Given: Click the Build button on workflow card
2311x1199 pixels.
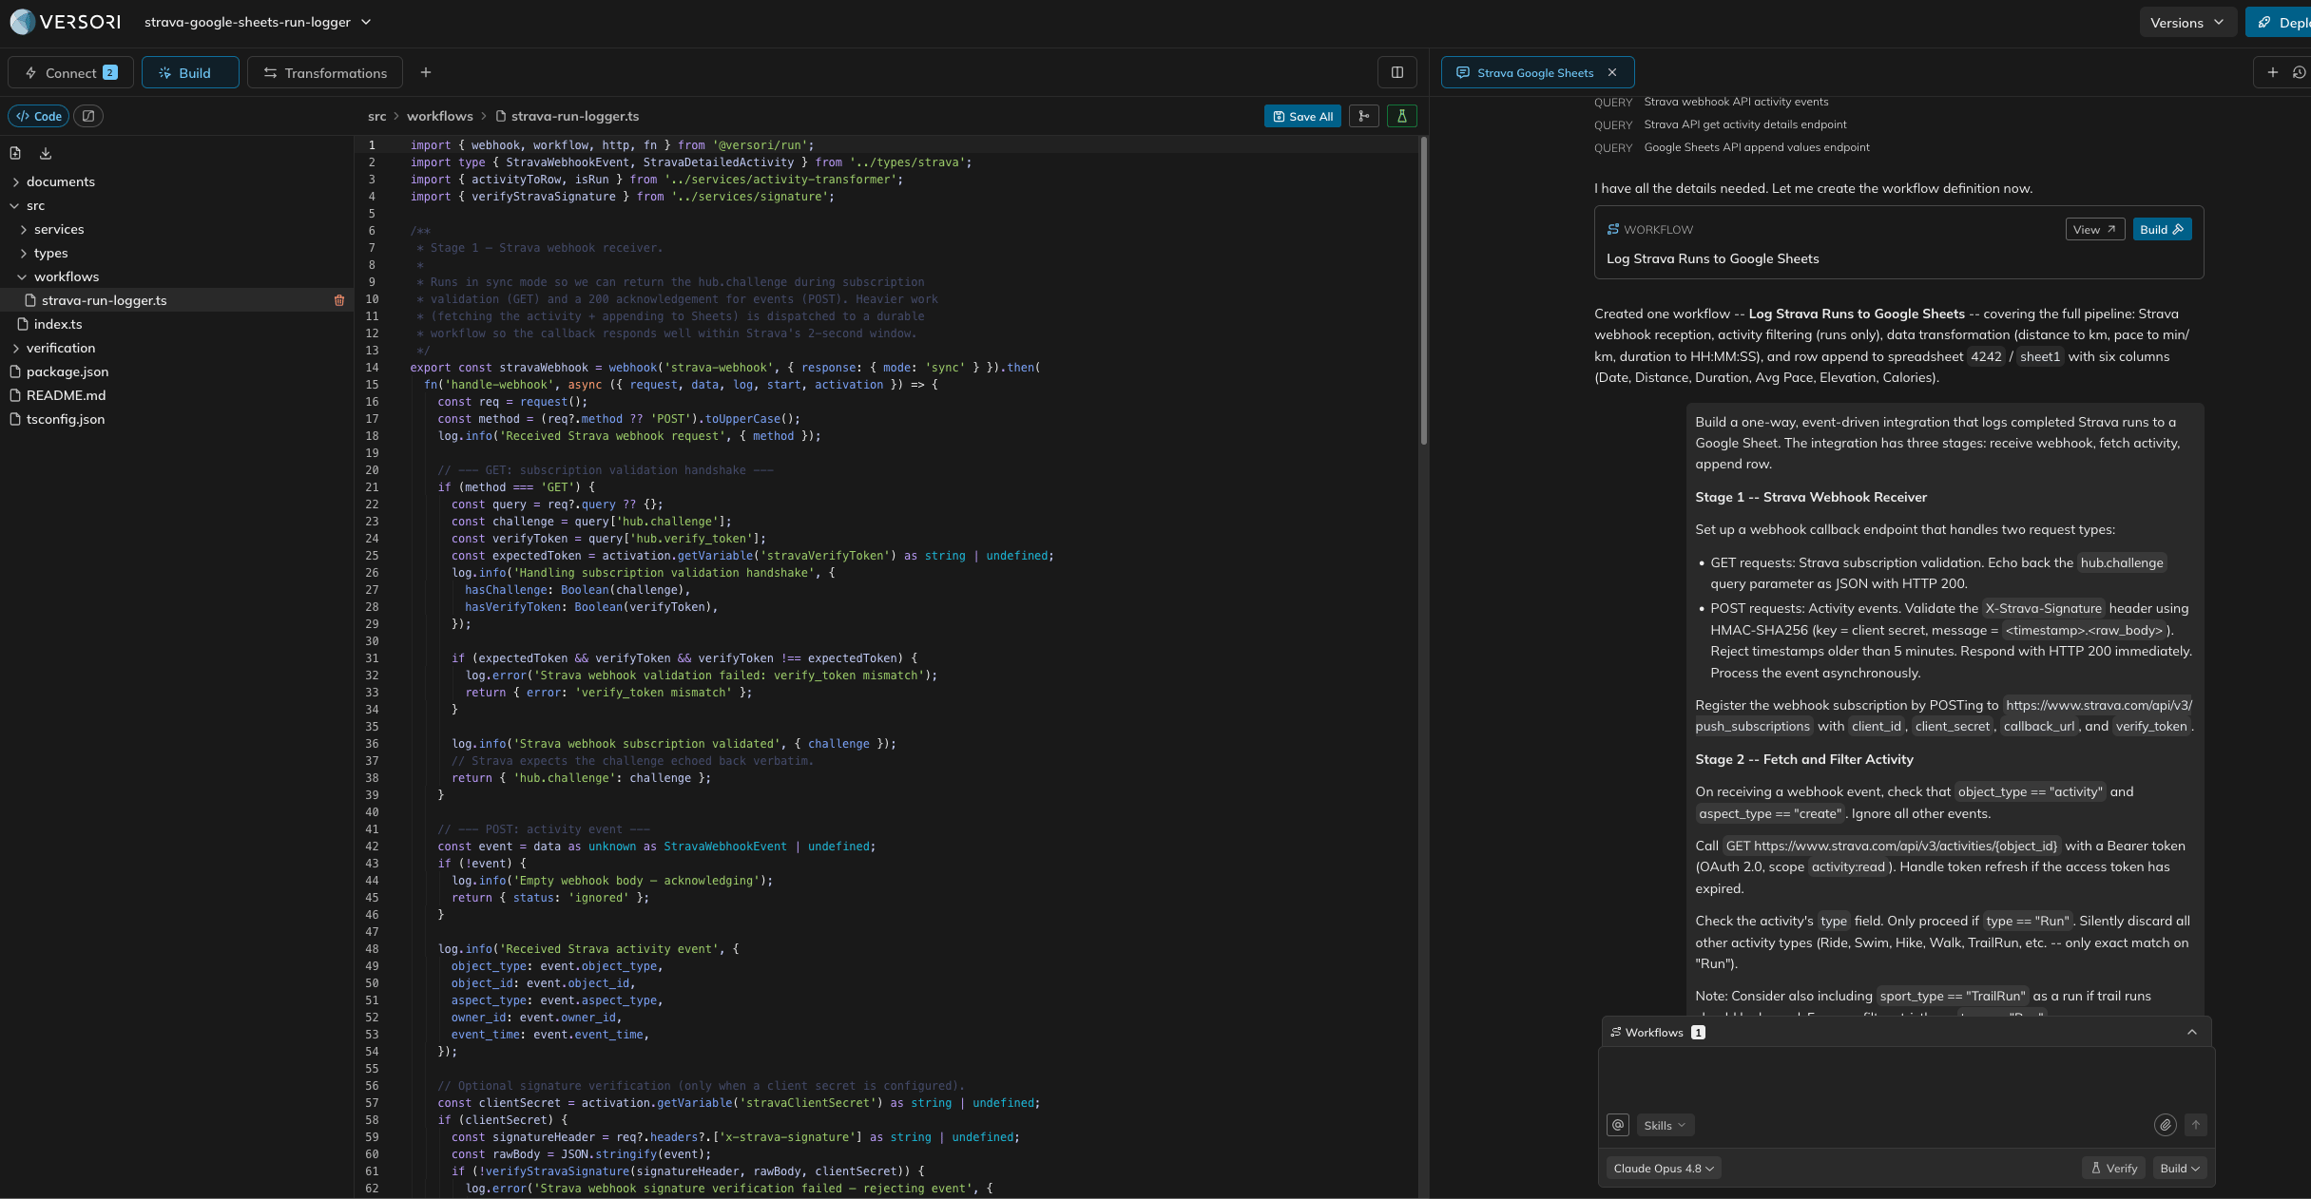Looking at the screenshot, I should (x=2162, y=229).
